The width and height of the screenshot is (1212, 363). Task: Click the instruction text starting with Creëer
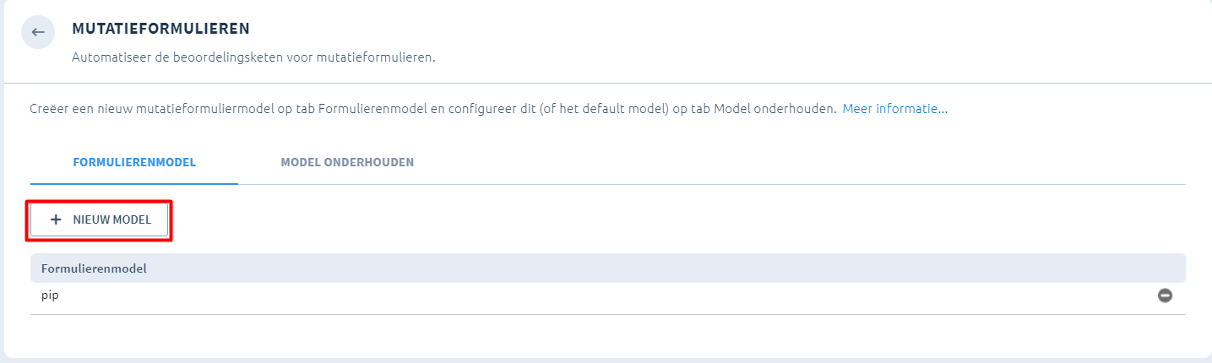[431, 109]
